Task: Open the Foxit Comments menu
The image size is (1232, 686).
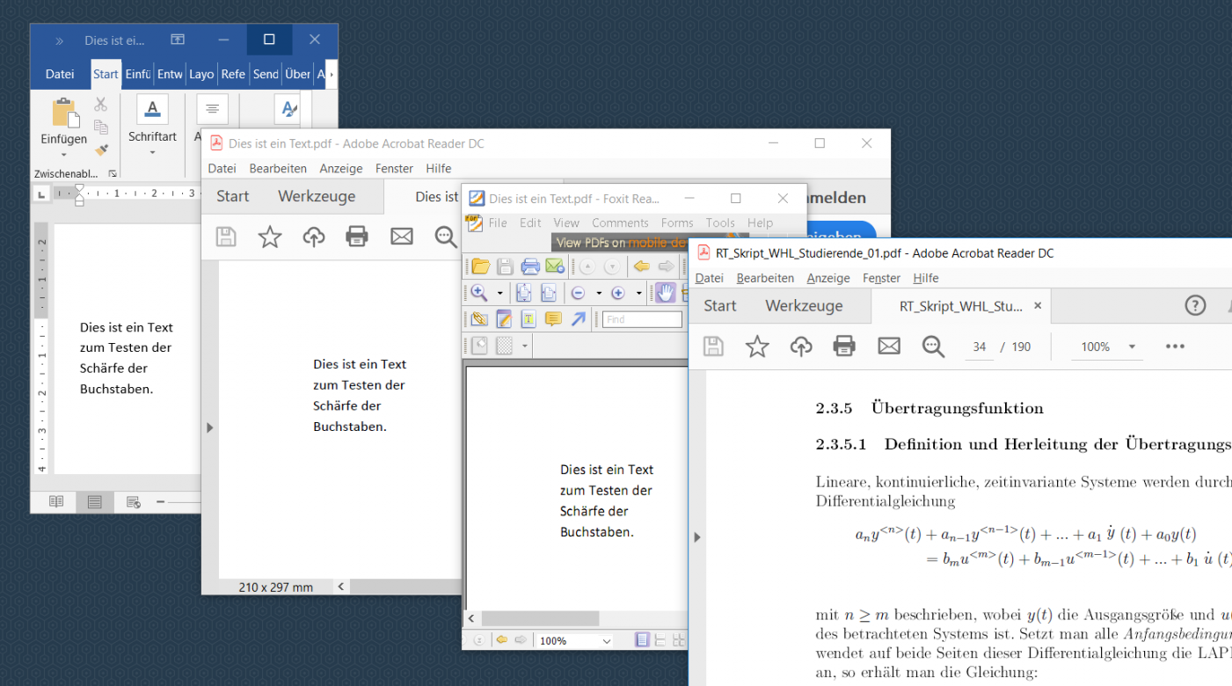Action: pos(620,223)
